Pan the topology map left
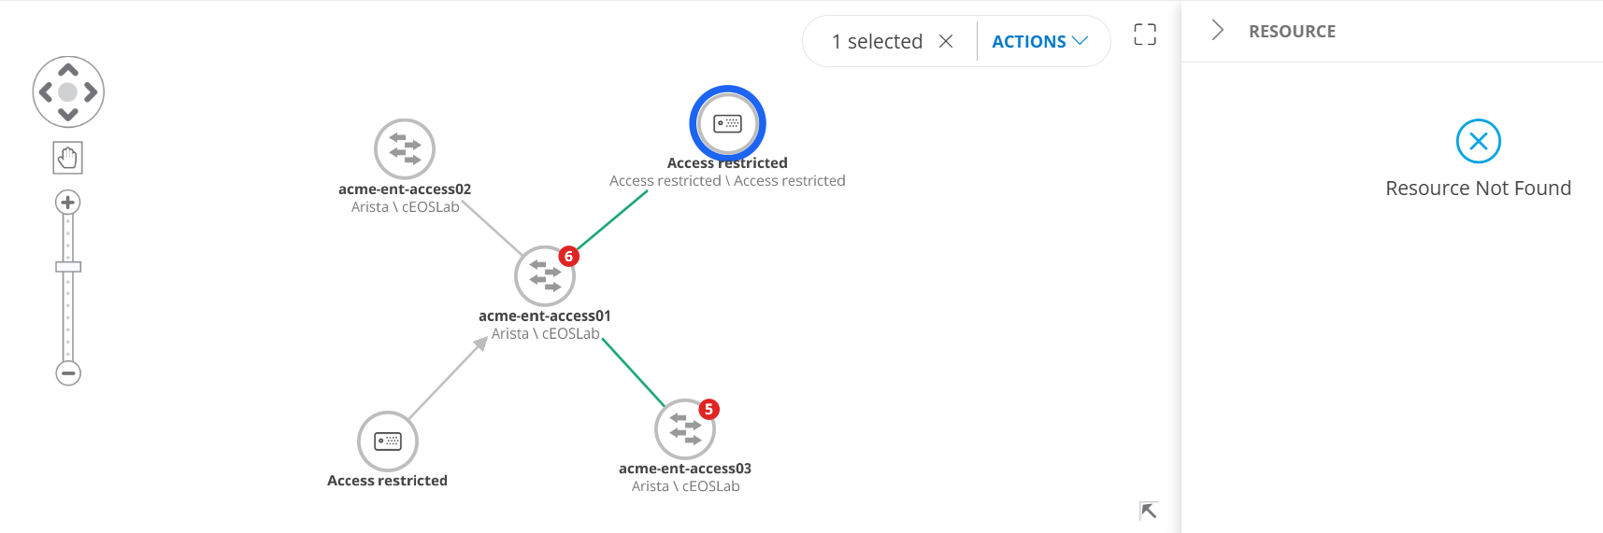The height and width of the screenshot is (533, 1603). click(45, 92)
